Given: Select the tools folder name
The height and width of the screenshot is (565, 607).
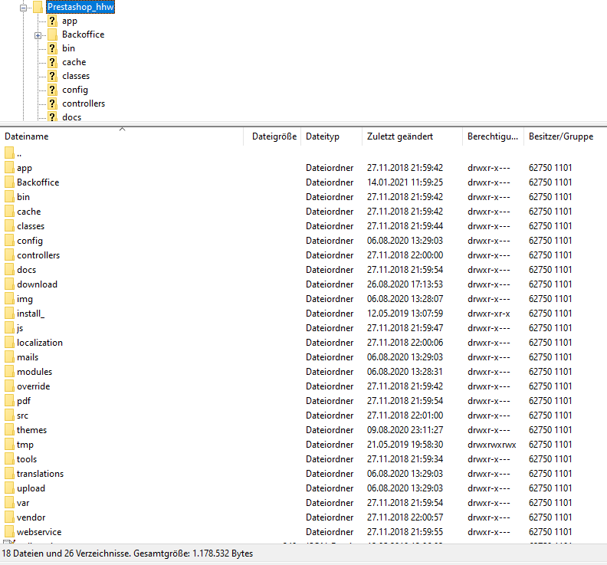Looking at the screenshot, I should click(27, 459).
